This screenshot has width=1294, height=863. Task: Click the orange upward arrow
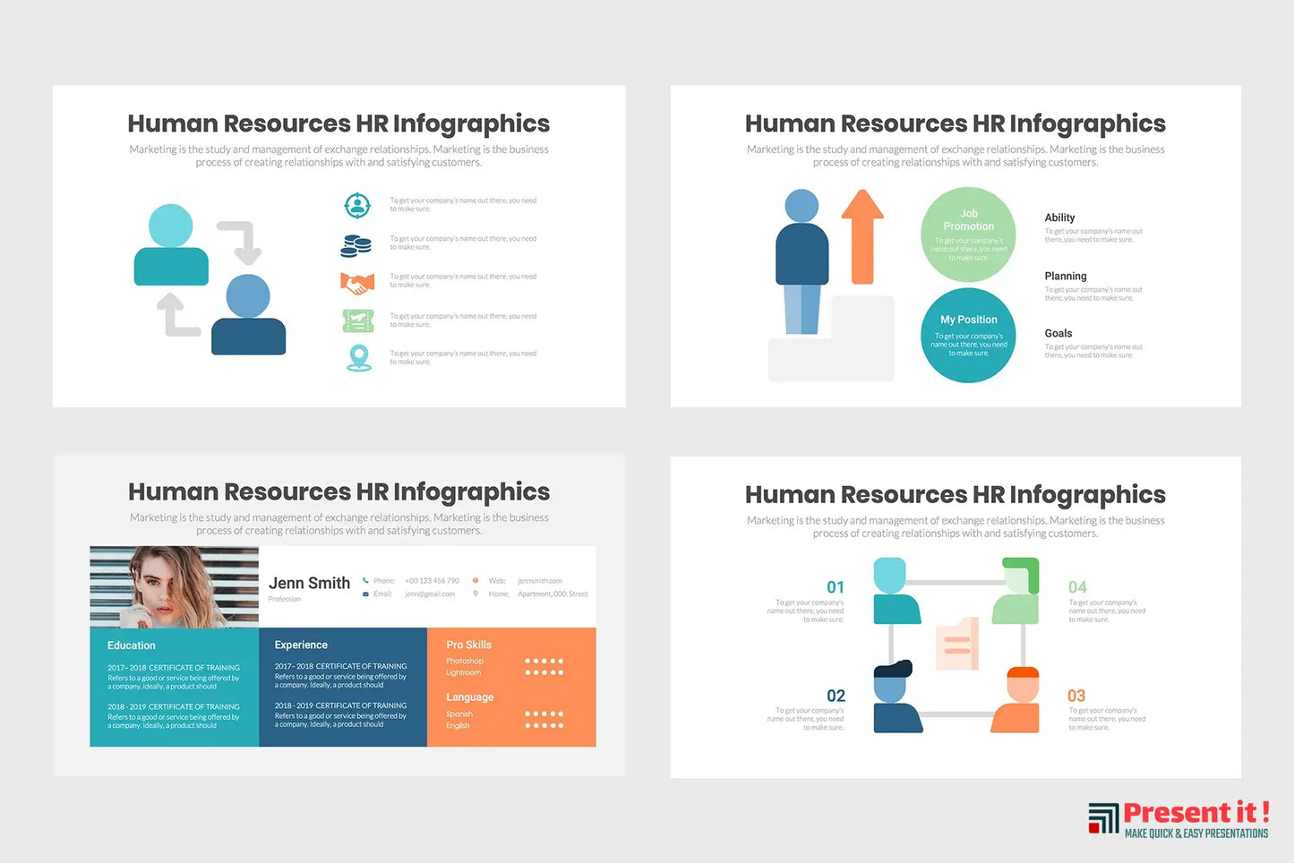click(861, 236)
